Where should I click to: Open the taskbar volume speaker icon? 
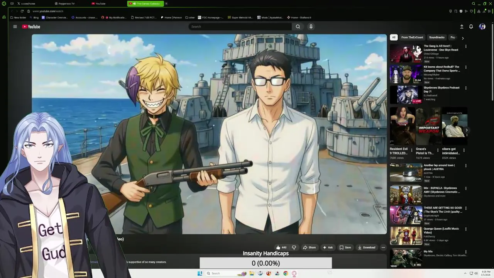point(476,273)
